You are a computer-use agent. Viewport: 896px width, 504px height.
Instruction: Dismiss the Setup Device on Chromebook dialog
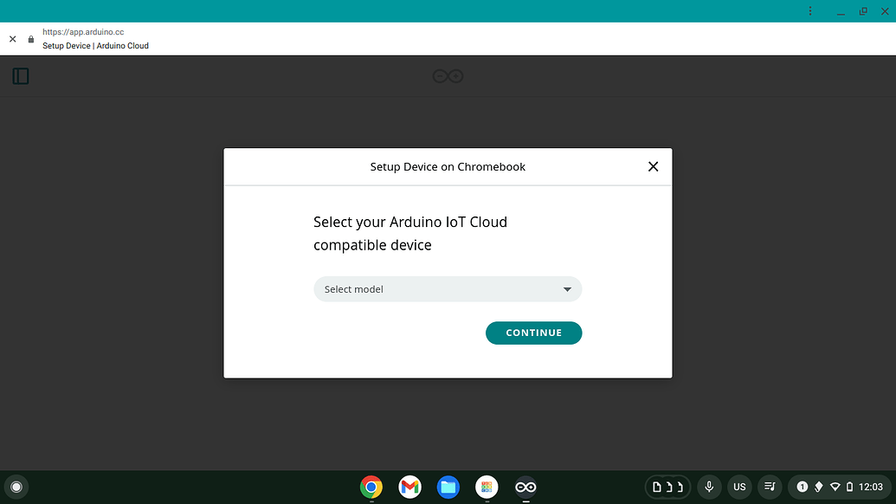click(653, 166)
